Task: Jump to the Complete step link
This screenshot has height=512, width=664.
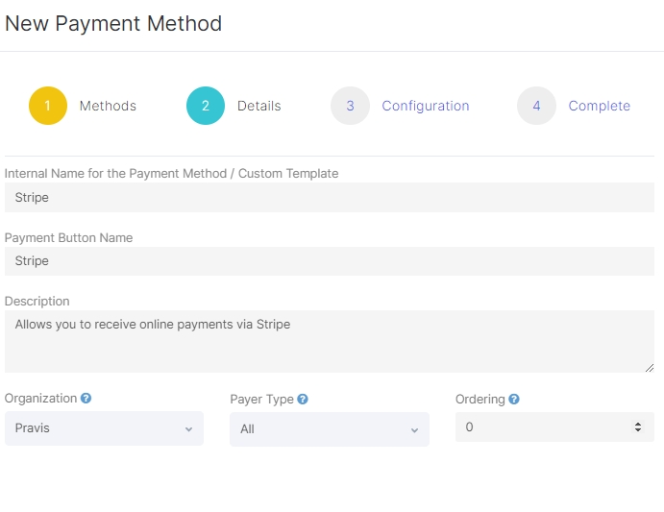Action: pos(599,106)
